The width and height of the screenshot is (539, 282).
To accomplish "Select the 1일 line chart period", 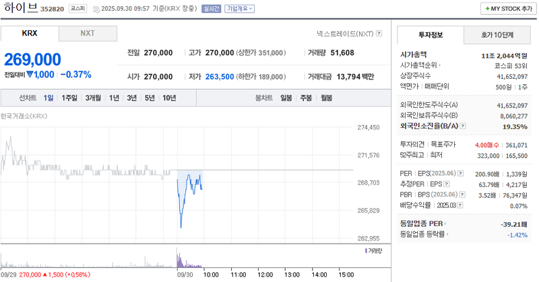I will pos(49,98).
